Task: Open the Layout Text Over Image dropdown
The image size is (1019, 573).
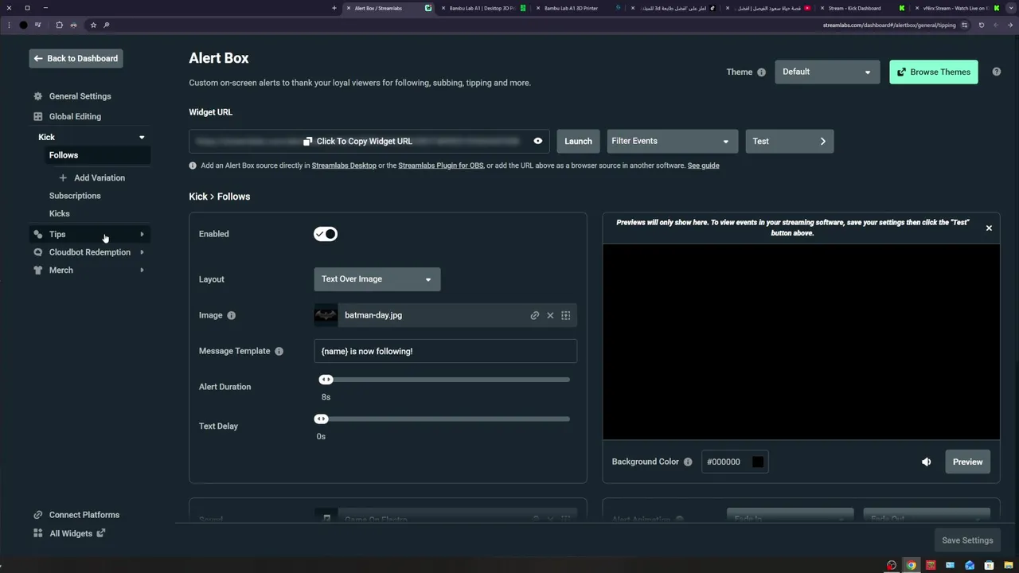Action: pyautogui.click(x=377, y=279)
